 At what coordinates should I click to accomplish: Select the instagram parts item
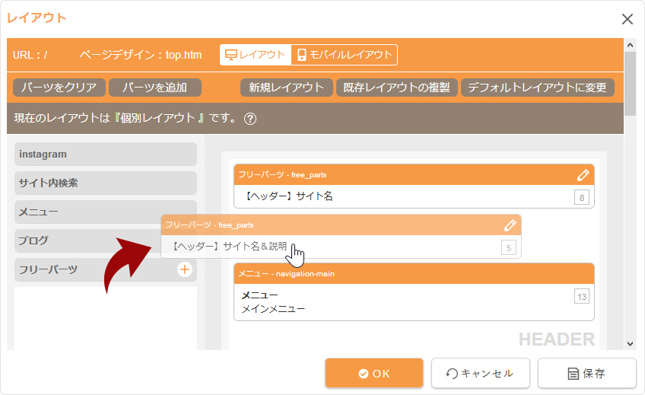pyautogui.click(x=105, y=154)
